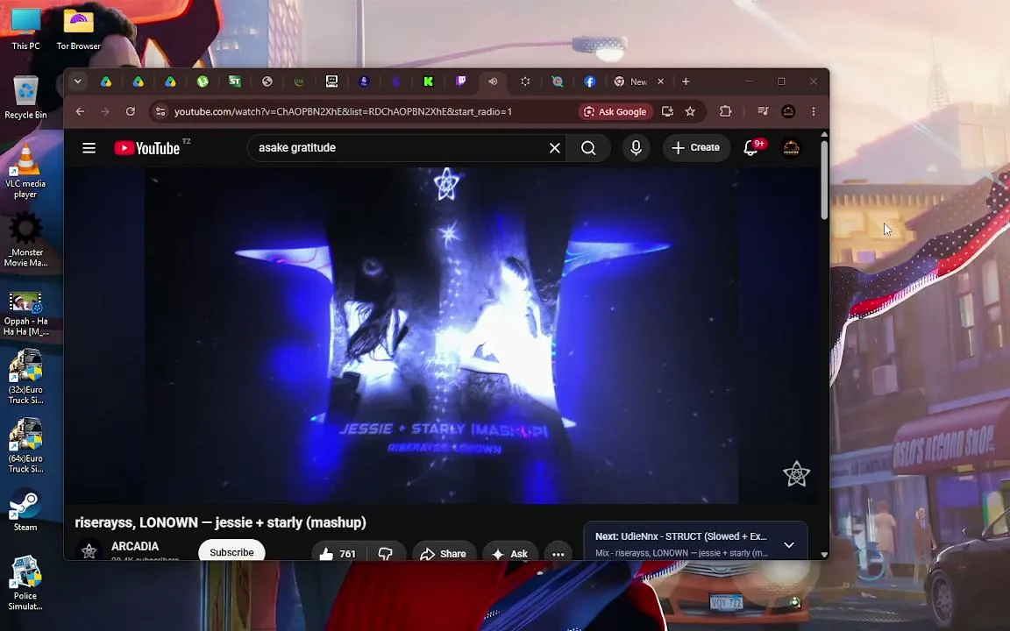The width and height of the screenshot is (1010, 631).
Task: Dislike the video
Action: [x=385, y=553]
